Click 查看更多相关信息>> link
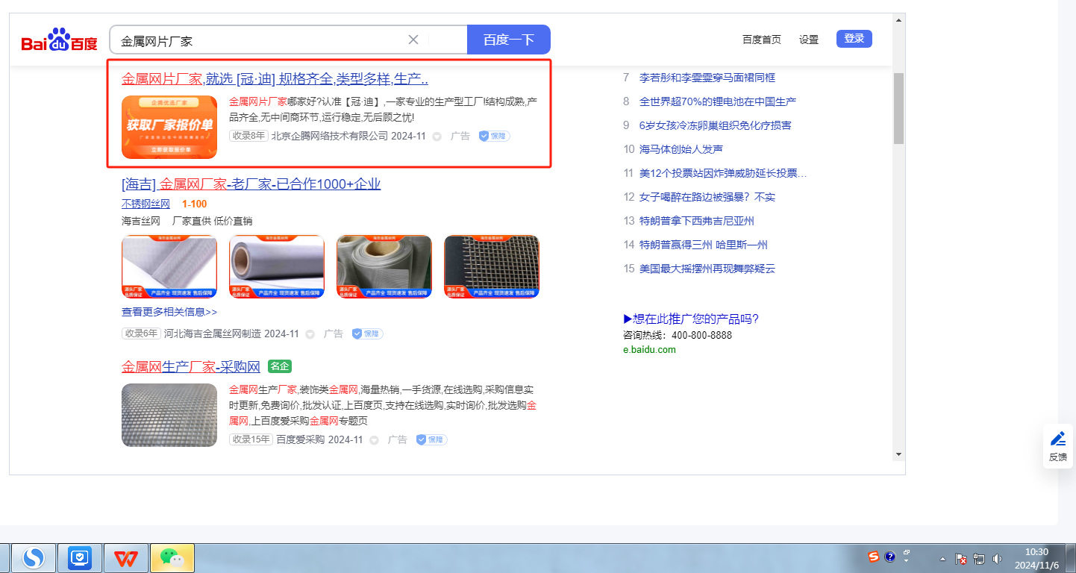 (169, 312)
